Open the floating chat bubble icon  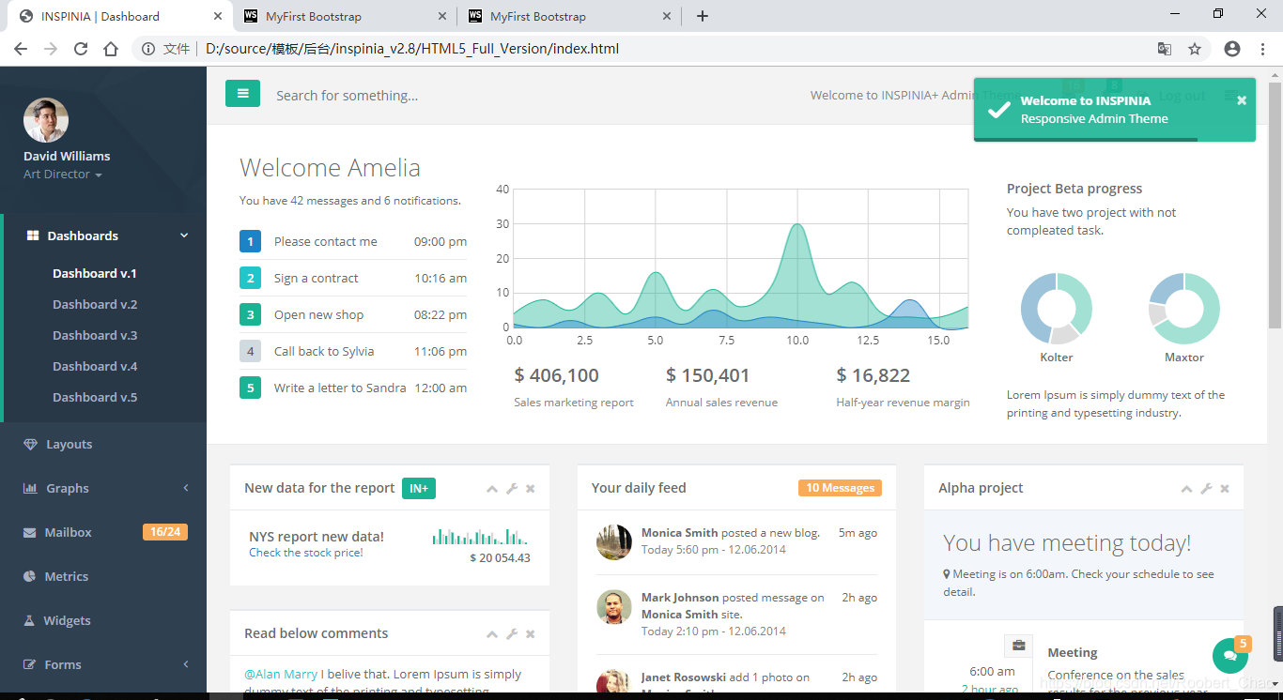[1229, 656]
